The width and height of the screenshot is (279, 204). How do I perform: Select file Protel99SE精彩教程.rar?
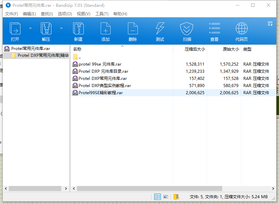101,93
